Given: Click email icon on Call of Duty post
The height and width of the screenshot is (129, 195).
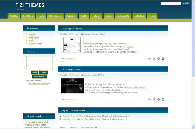Looking at the screenshot, I should (150, 99).
